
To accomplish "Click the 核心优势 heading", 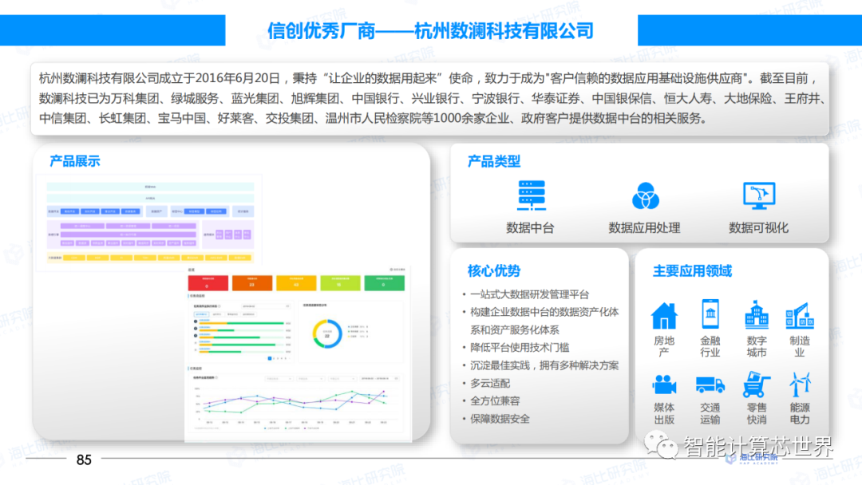I will [494, 270].
